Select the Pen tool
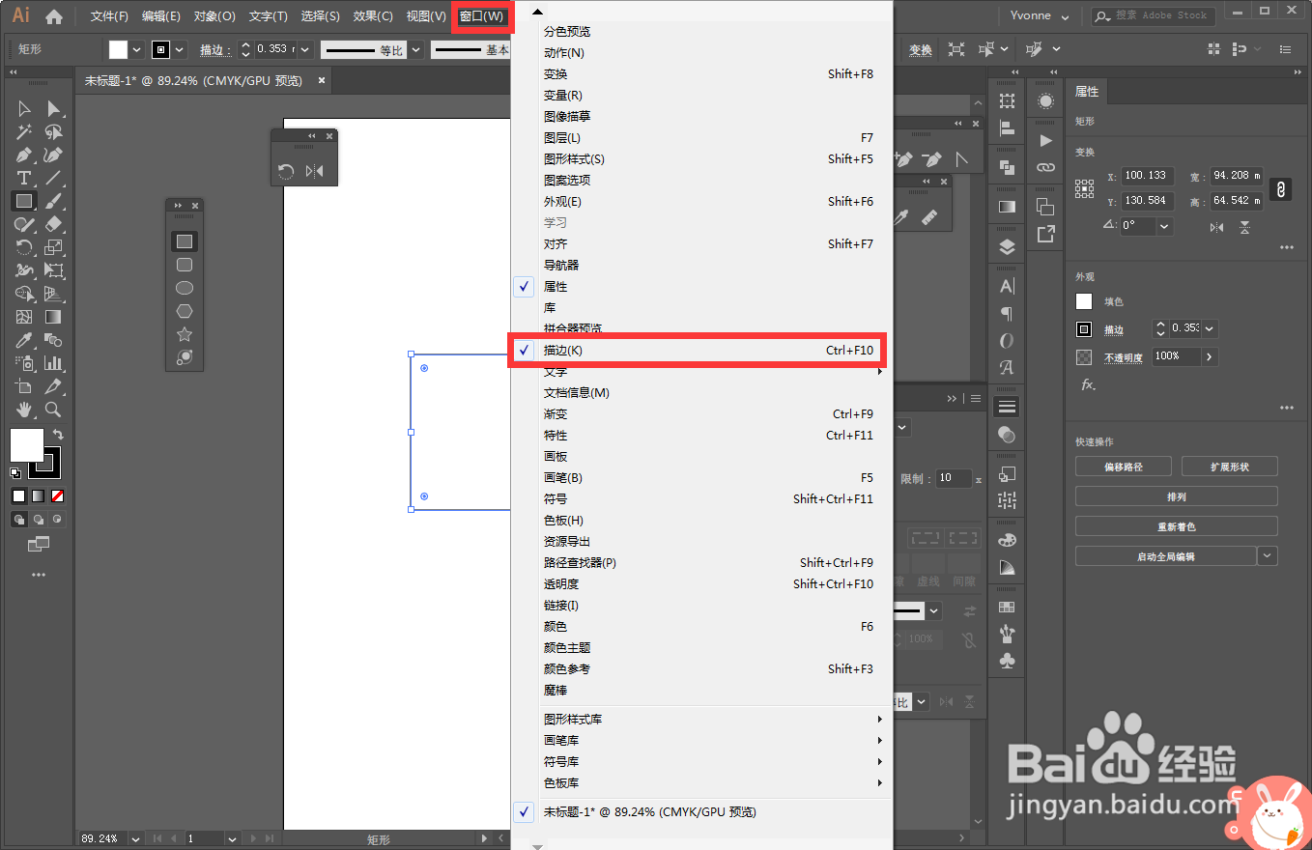Image resolution: width=1312 pixels, height=850 pixels. point(24,155)
